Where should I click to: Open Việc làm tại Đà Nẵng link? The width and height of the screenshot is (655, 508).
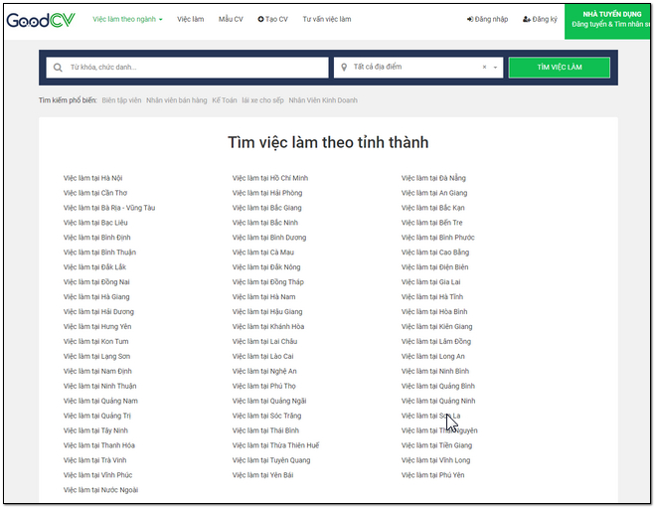pos(433,178)
